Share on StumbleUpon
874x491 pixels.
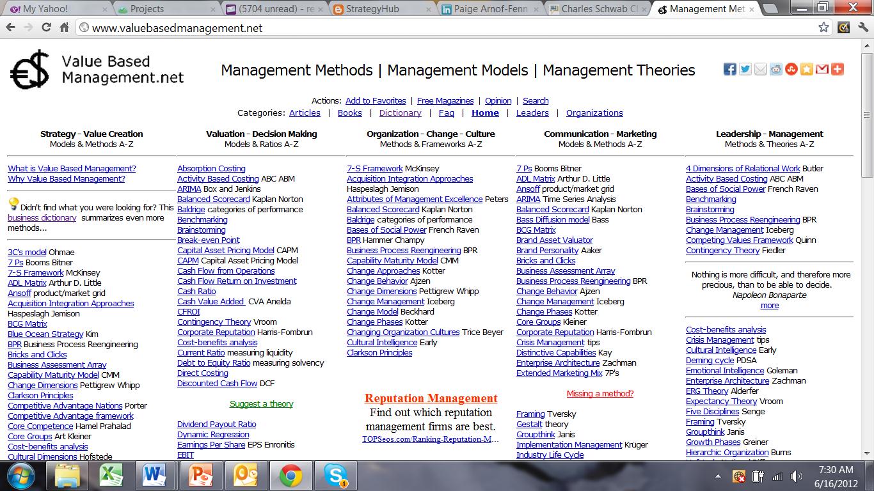[x=791, y=69]
